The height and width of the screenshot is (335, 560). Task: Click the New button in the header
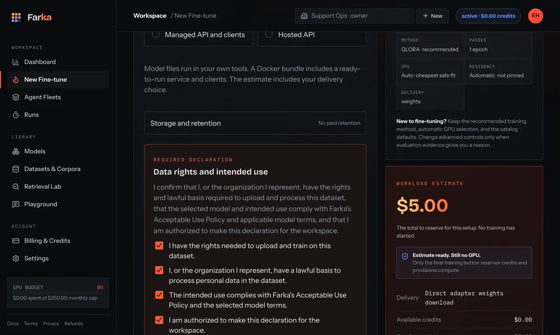433,16
